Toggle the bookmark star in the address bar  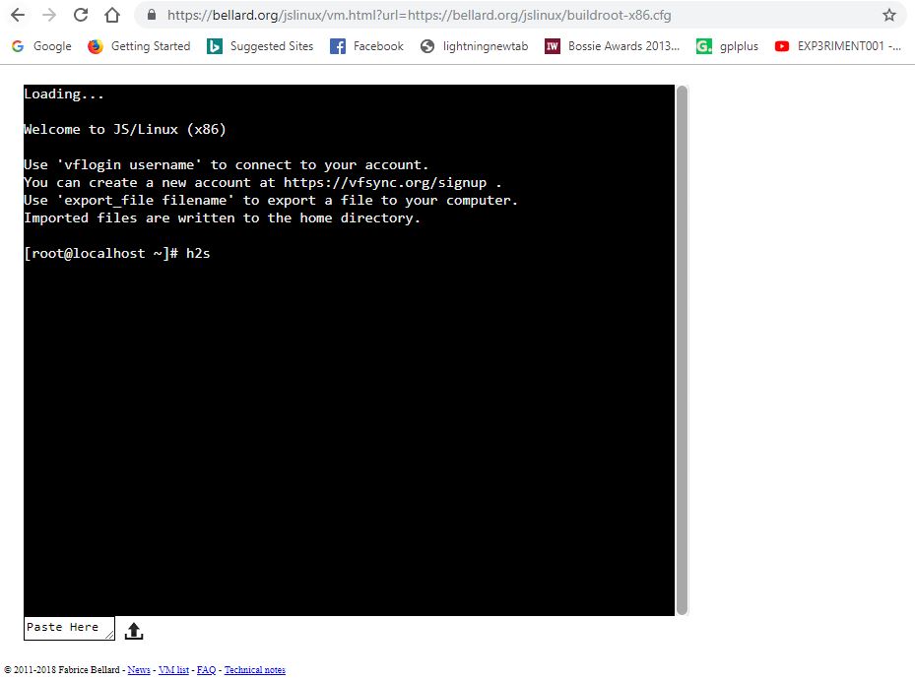[x=889, y=15]
